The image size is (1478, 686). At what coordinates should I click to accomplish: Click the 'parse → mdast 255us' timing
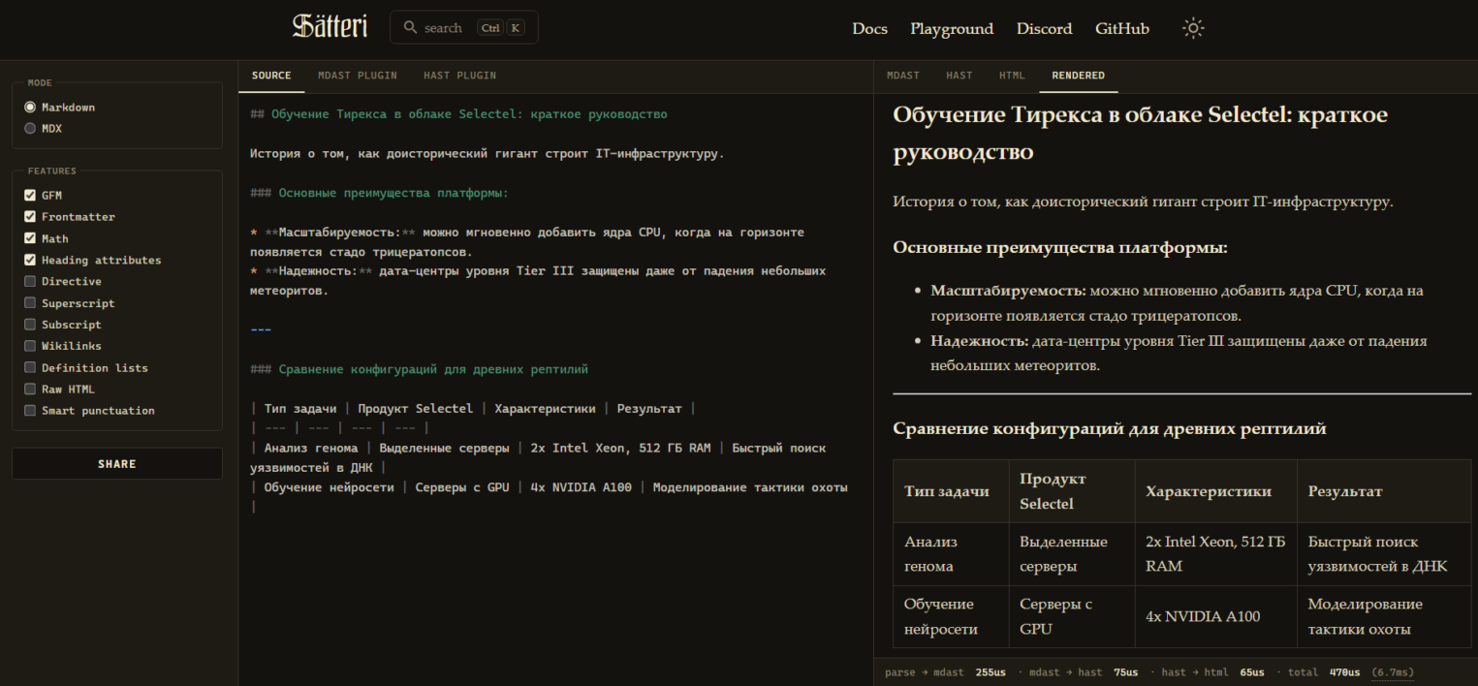pyautogui.click(x=945, y=672)
